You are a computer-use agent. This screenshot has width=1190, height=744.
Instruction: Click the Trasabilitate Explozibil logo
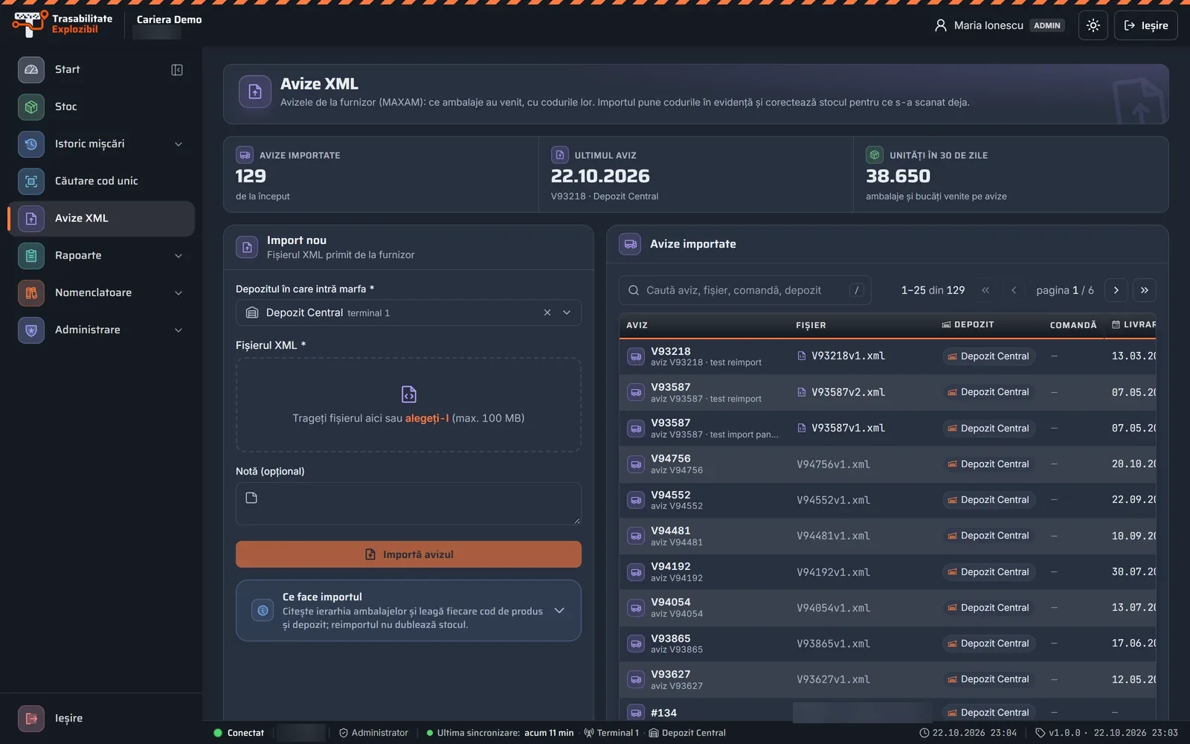coord(62,24)
